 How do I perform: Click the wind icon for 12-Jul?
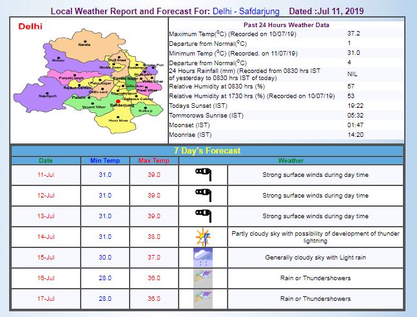point(204,195)
